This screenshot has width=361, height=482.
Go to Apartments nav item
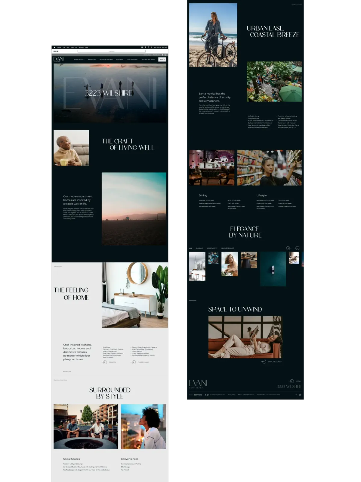(x=79, y=59)
